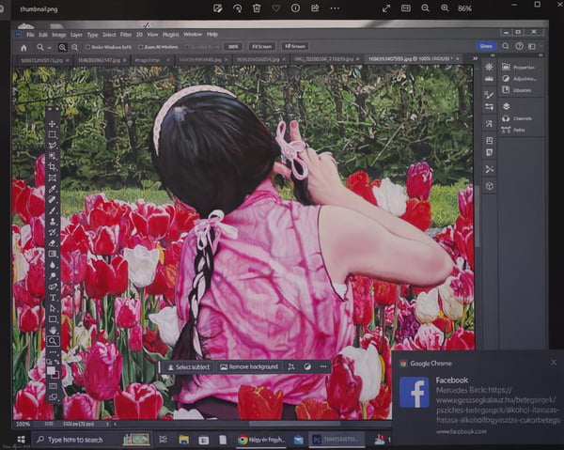Select the History Brush tool

[53, 232]
